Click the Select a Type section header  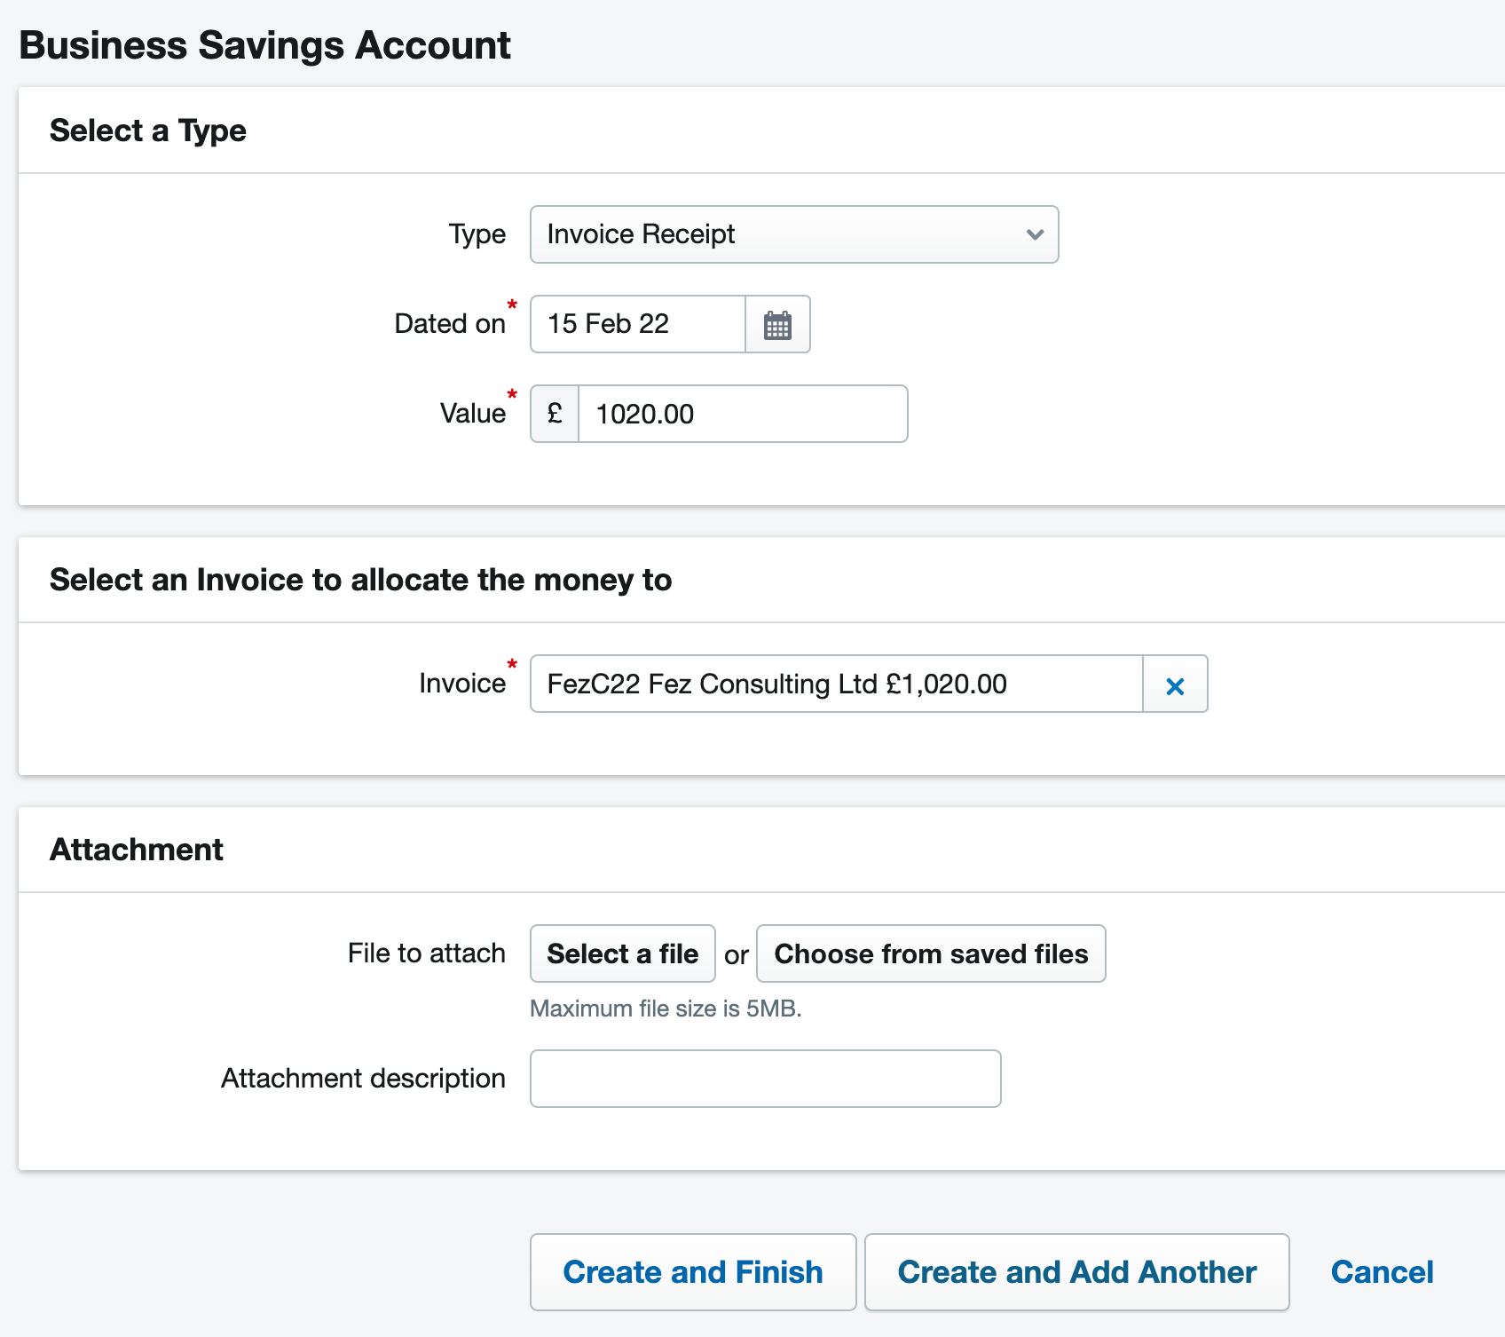[x=148, y=130]
